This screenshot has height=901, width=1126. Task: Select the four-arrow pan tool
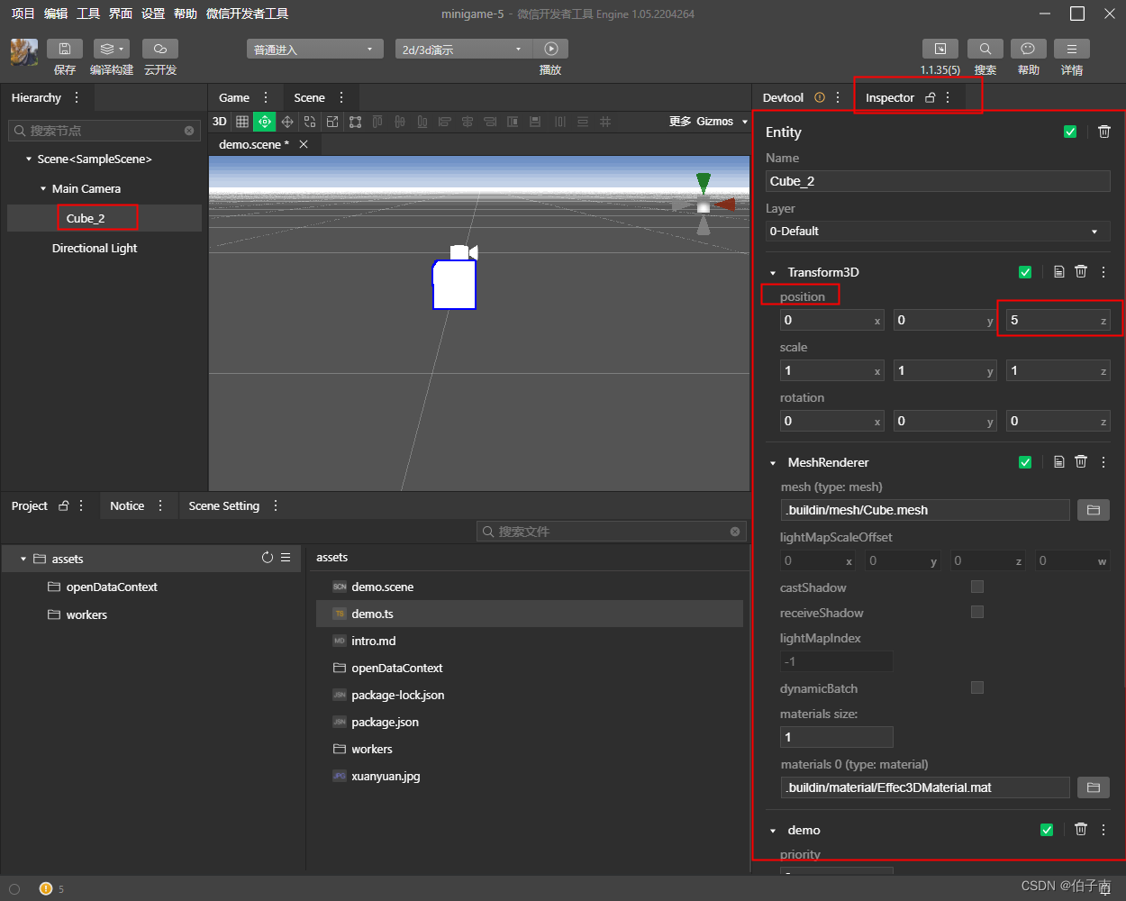click(287, 122)
